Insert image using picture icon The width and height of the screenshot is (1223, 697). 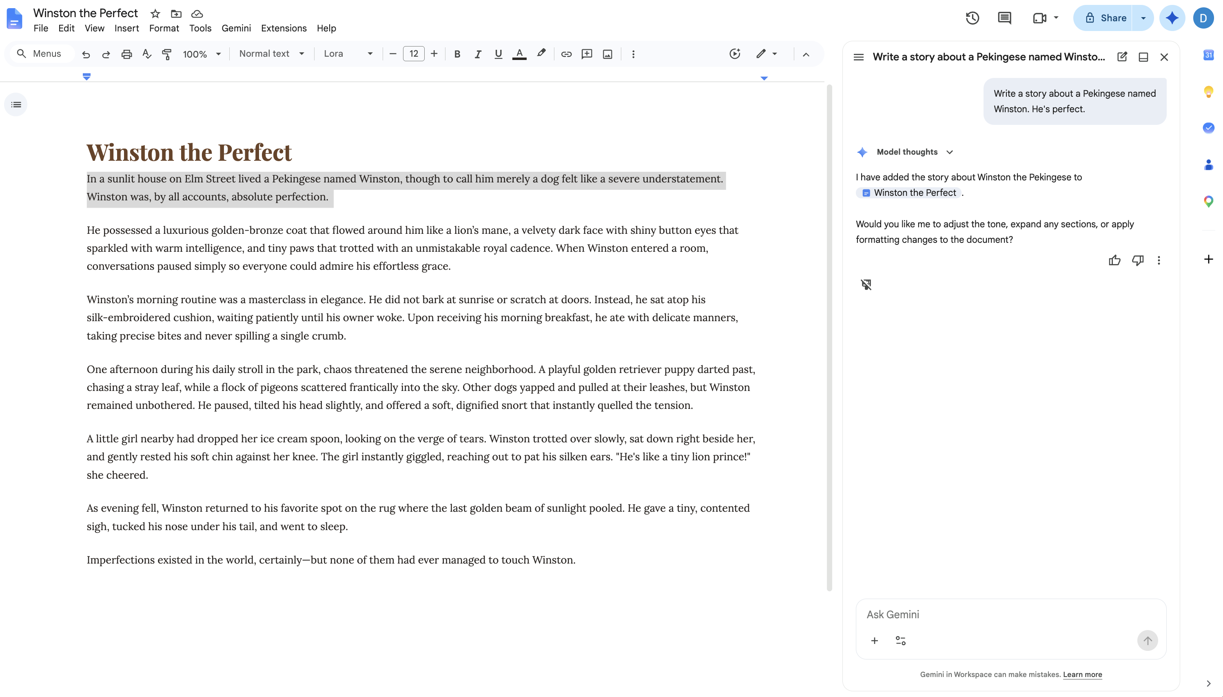[x=607, y=54]
